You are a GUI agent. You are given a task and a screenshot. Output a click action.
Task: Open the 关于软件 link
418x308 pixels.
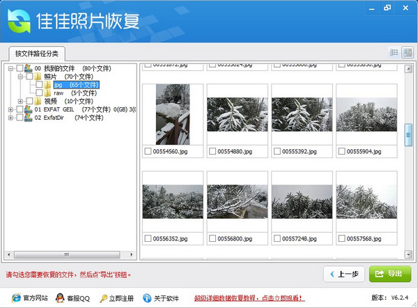click(167, 298)
